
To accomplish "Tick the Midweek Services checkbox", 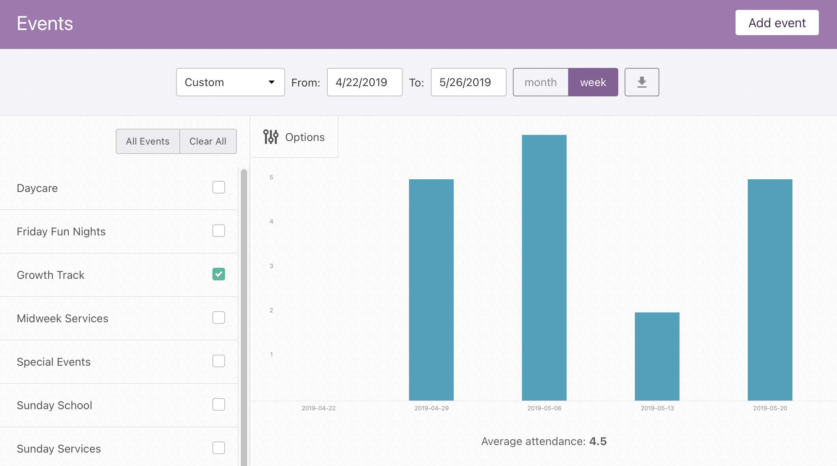I will 219,318.
